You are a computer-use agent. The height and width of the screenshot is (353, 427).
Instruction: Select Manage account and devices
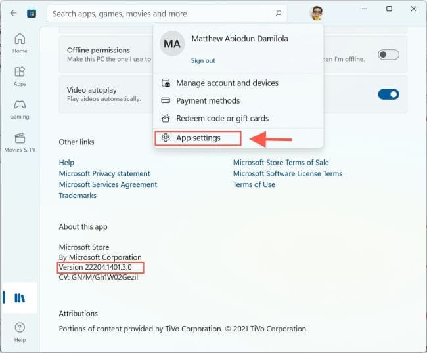227,83
